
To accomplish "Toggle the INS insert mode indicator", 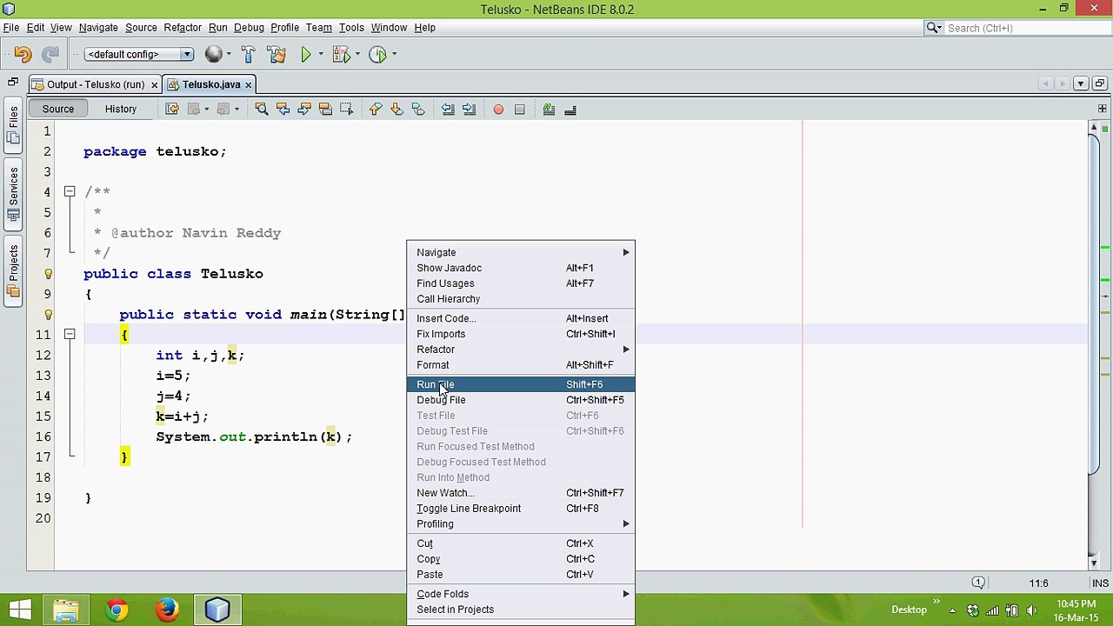I will point(1100,583).
